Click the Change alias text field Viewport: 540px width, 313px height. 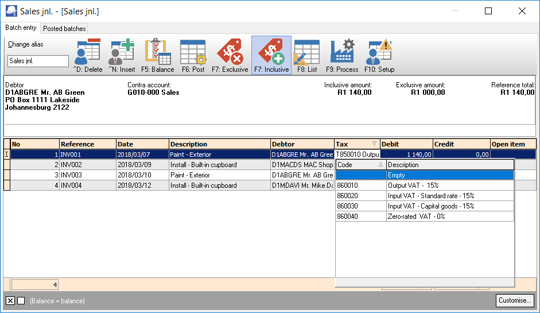[x=38, y=61]
